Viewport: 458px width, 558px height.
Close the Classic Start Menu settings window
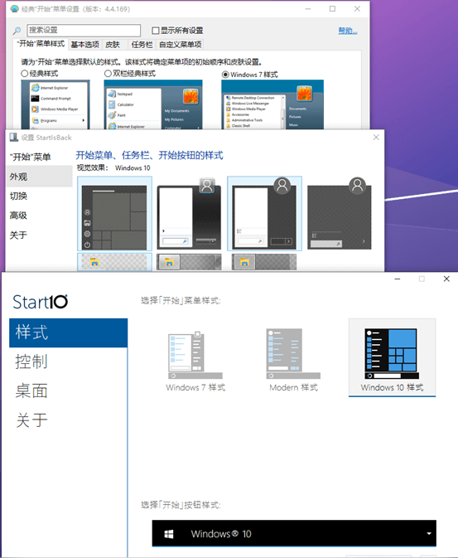click(357, 8)
